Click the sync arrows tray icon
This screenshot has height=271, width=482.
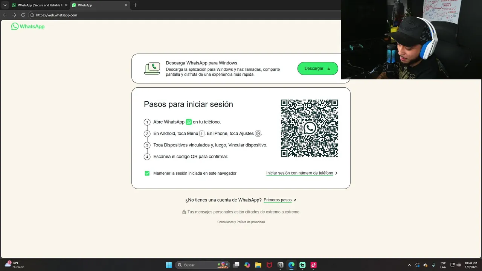tap(417, 265)
